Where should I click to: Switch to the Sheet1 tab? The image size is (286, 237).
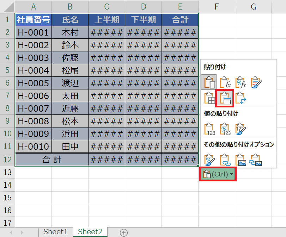(x=55, y=232)
